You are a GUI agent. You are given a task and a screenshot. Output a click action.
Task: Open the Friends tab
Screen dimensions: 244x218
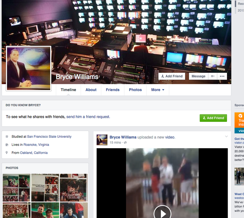point(113,90)
